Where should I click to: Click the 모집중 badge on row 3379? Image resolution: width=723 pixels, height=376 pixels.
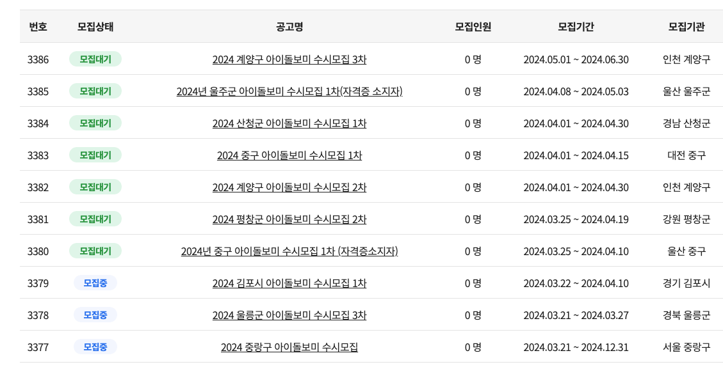tap(95, 283)
